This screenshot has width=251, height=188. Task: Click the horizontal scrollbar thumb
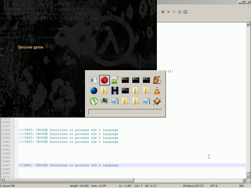click(x=69, y=180)
